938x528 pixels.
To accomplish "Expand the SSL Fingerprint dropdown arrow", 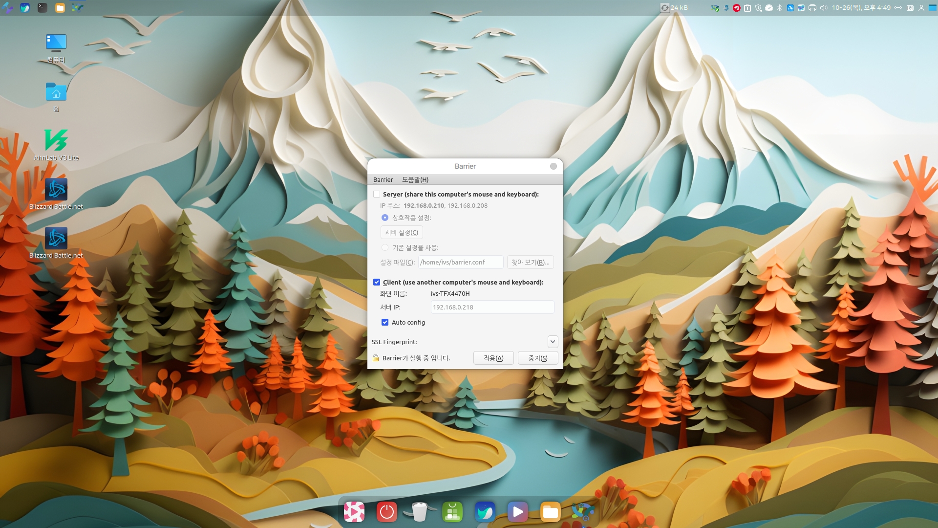I will tap(553, 342).
